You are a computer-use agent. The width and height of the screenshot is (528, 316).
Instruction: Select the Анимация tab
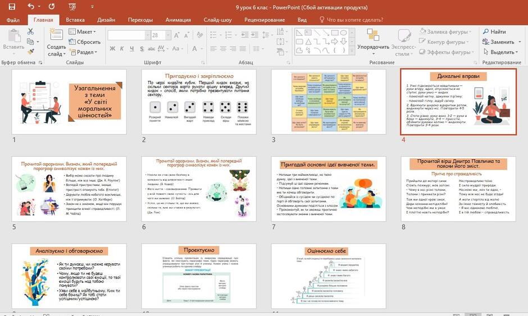[x=178, y=20]
